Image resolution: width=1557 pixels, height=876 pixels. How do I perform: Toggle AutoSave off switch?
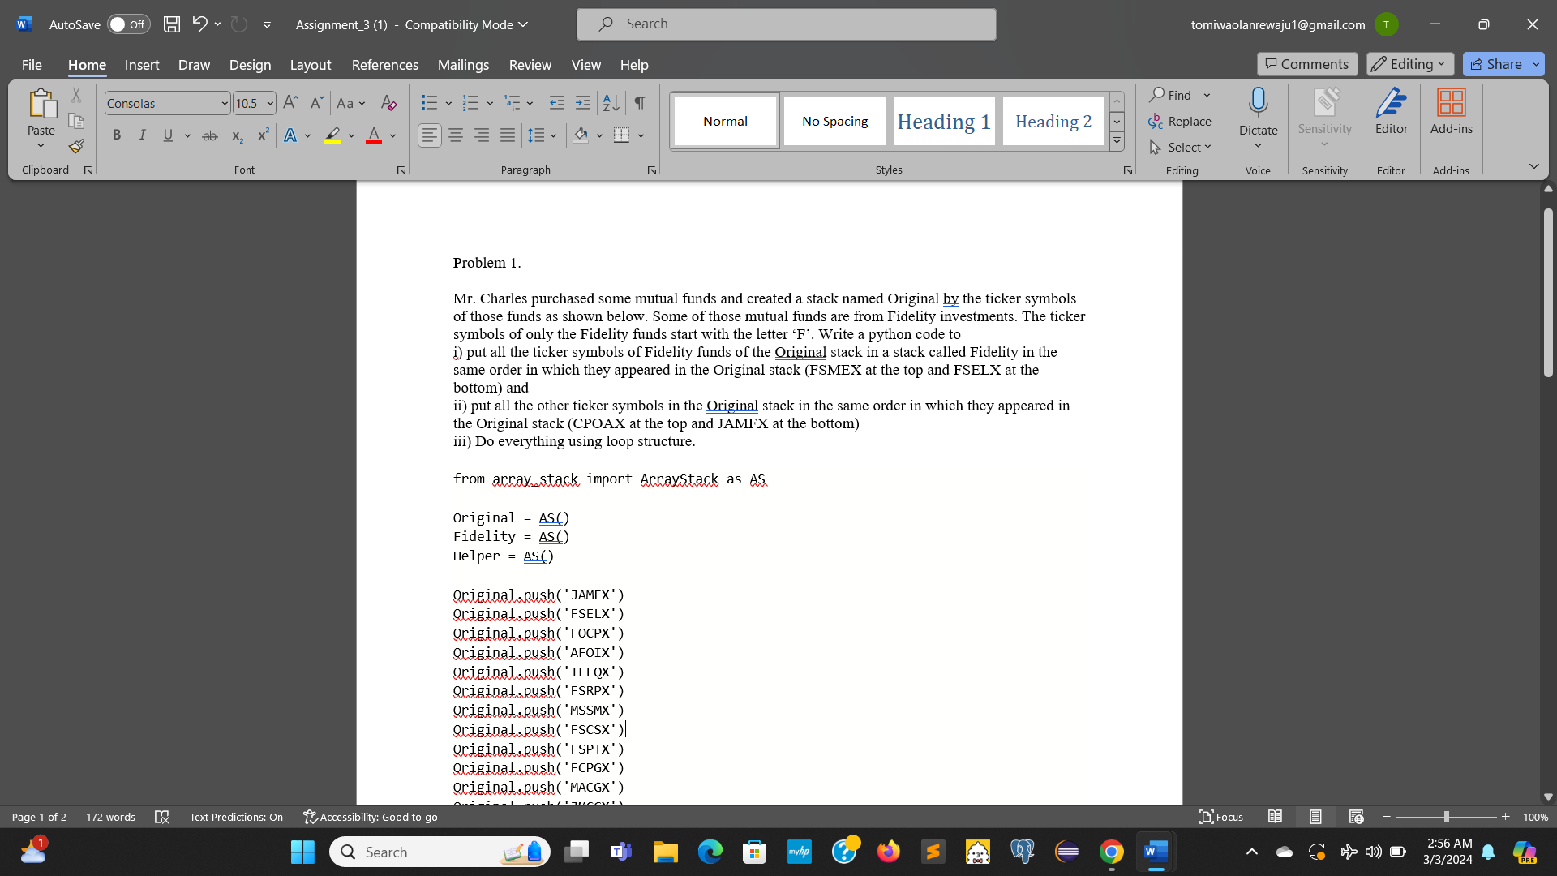pos(128,24)
